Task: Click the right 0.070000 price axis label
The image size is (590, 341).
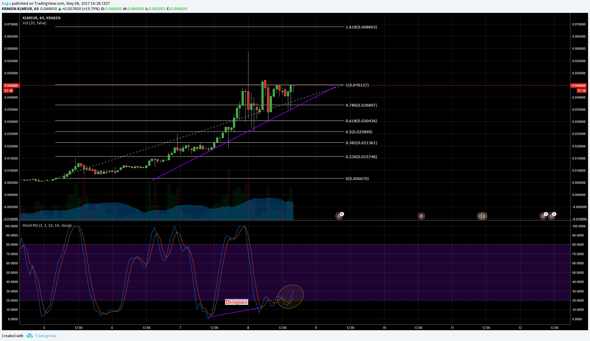Action: [x=579, y=24]
